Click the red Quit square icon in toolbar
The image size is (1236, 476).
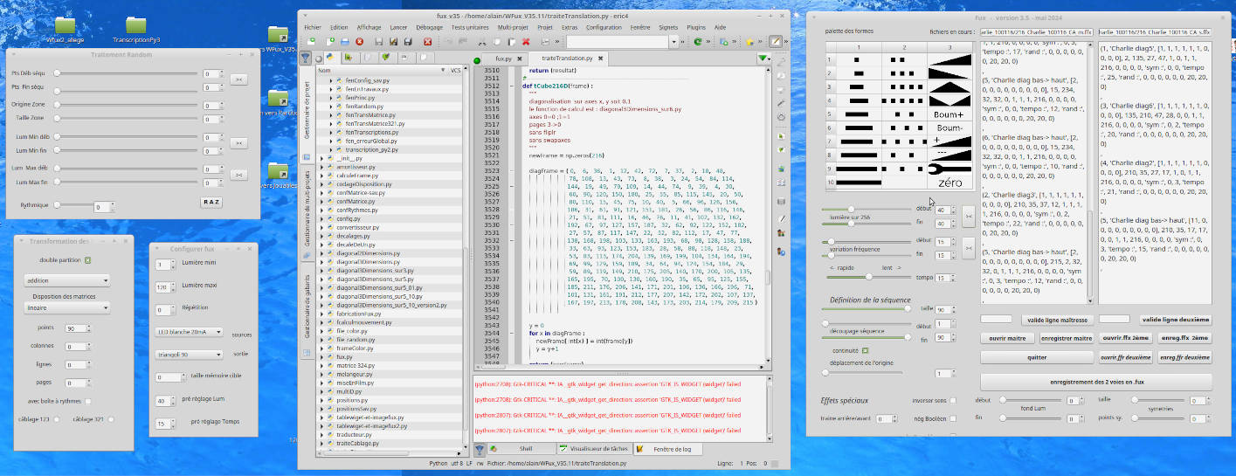[x=427, y=41]
